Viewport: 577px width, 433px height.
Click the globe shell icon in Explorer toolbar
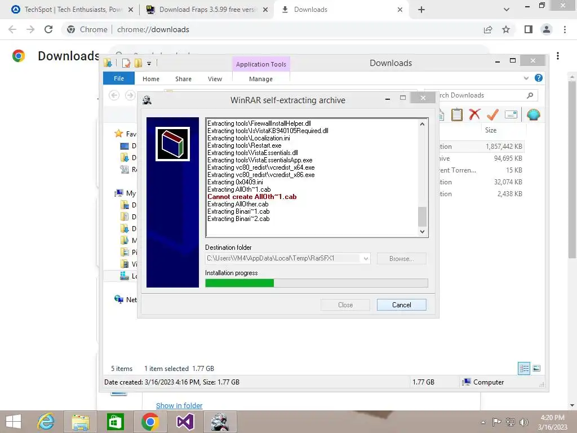point(533,114)
